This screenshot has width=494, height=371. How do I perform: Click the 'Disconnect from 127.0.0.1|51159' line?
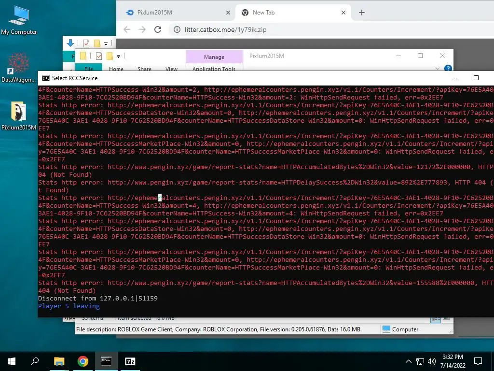[97, 298]
